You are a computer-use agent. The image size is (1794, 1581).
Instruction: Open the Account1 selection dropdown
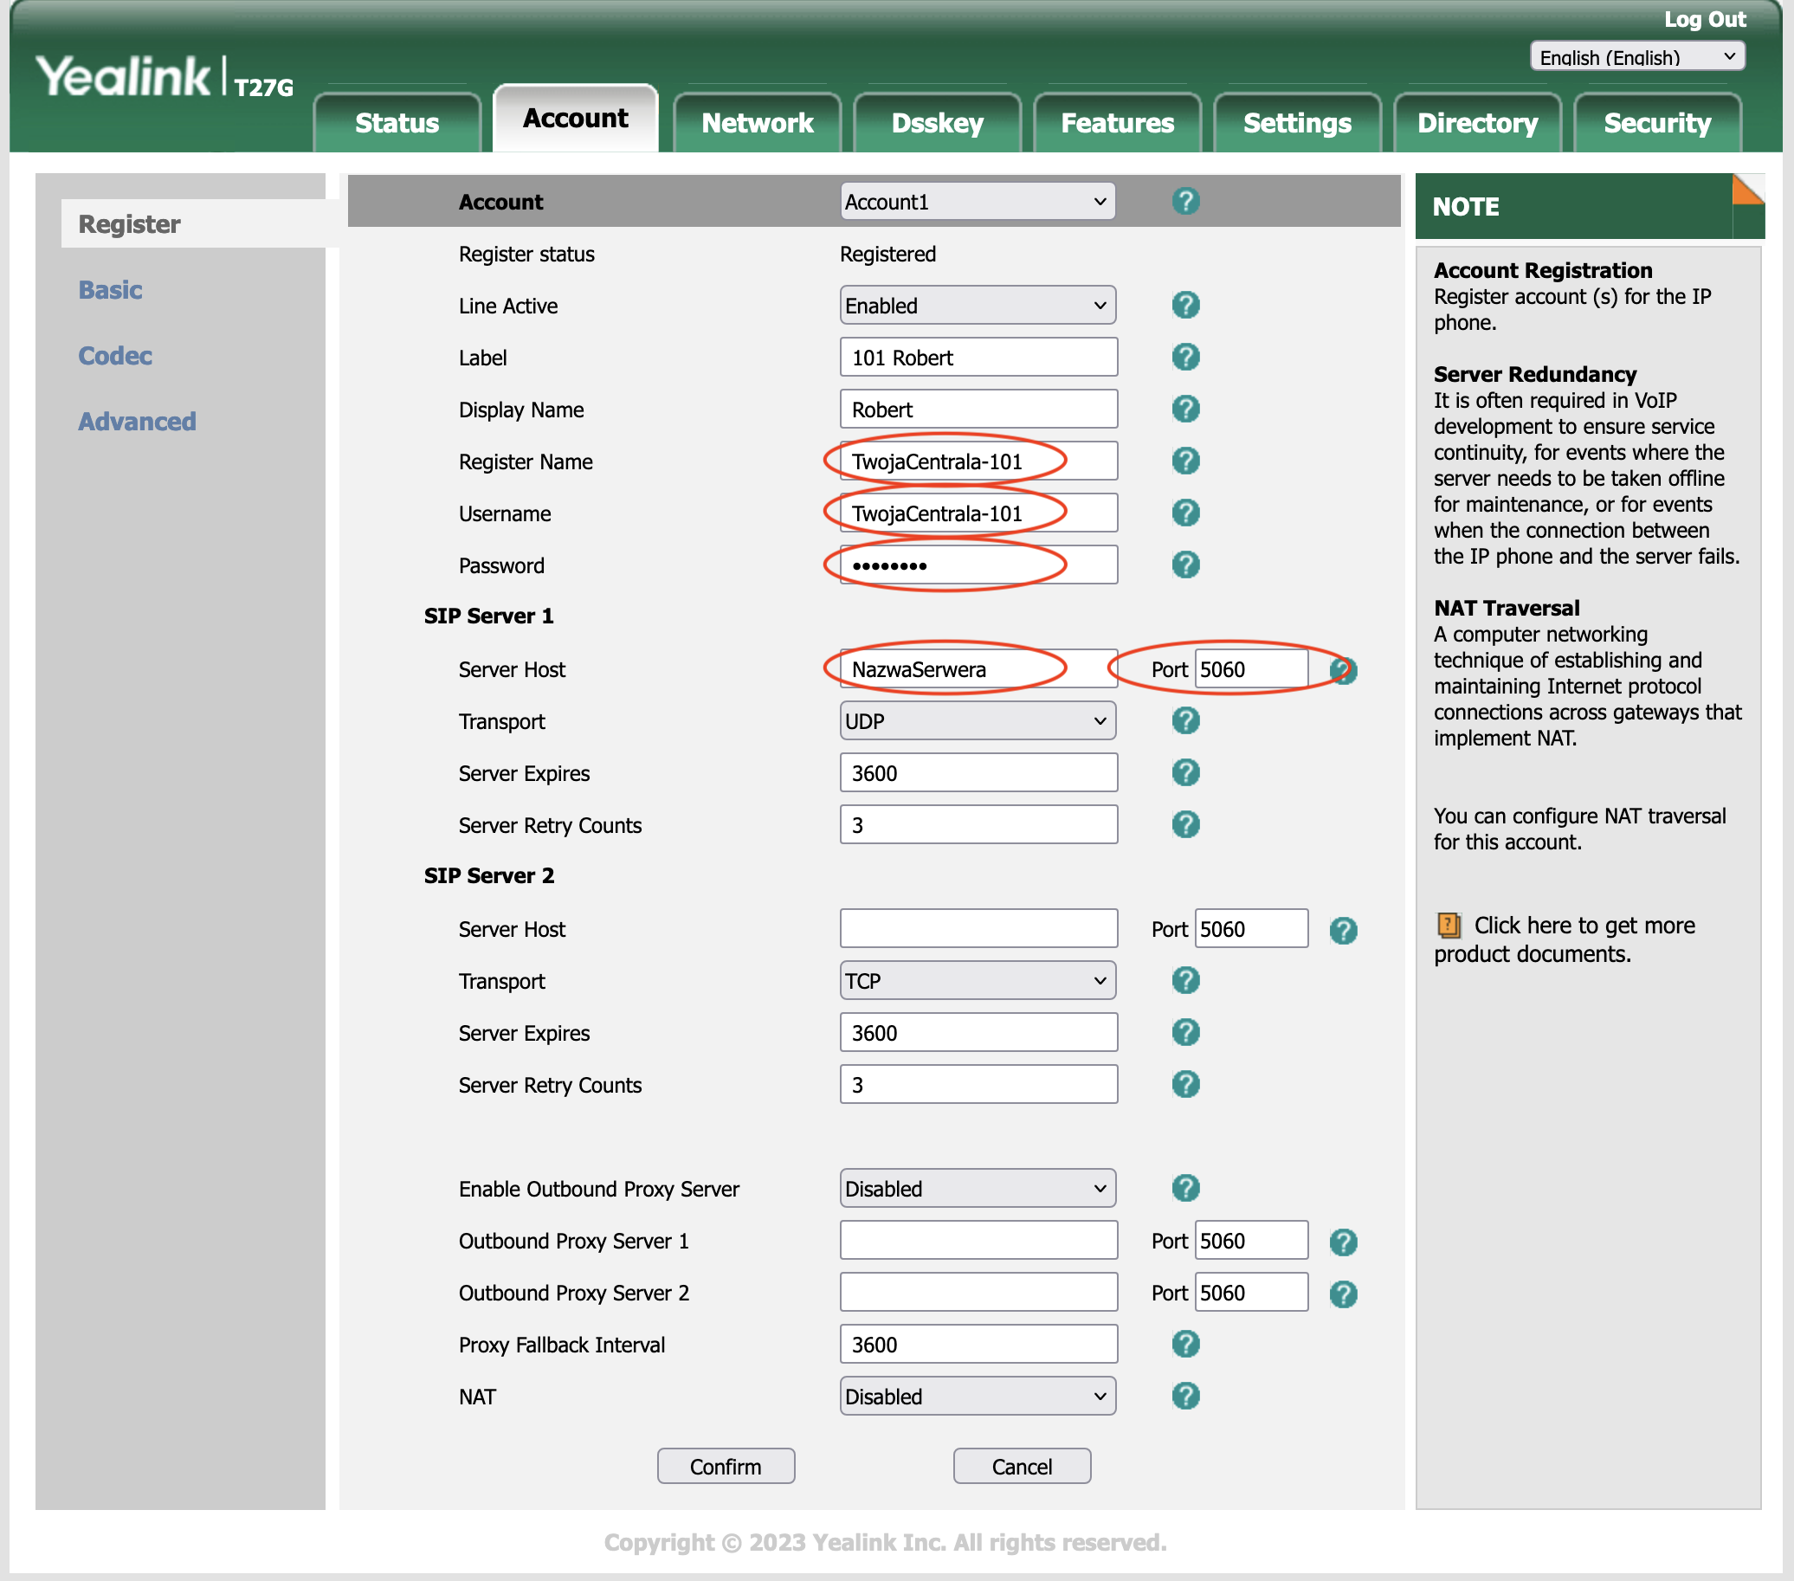click(977, 202)
